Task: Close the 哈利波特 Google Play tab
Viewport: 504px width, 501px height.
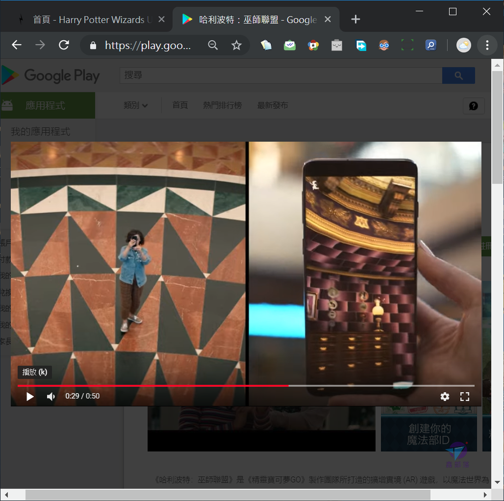Action: click(x=328, y=20)
